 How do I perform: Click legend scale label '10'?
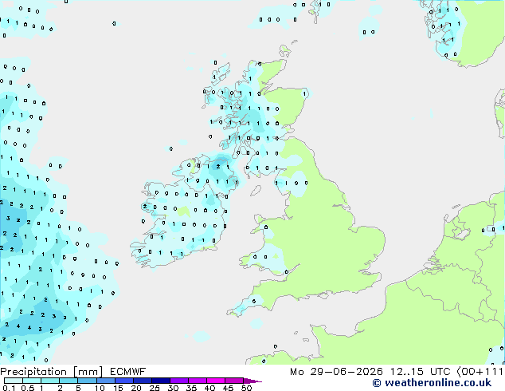click(x=100, y=388)
